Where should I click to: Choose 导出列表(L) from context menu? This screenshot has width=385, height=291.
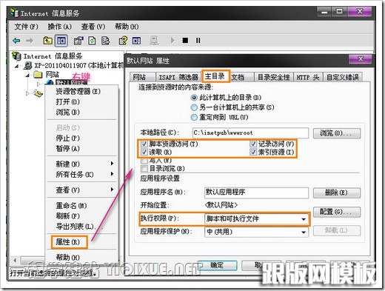point(81,227)
